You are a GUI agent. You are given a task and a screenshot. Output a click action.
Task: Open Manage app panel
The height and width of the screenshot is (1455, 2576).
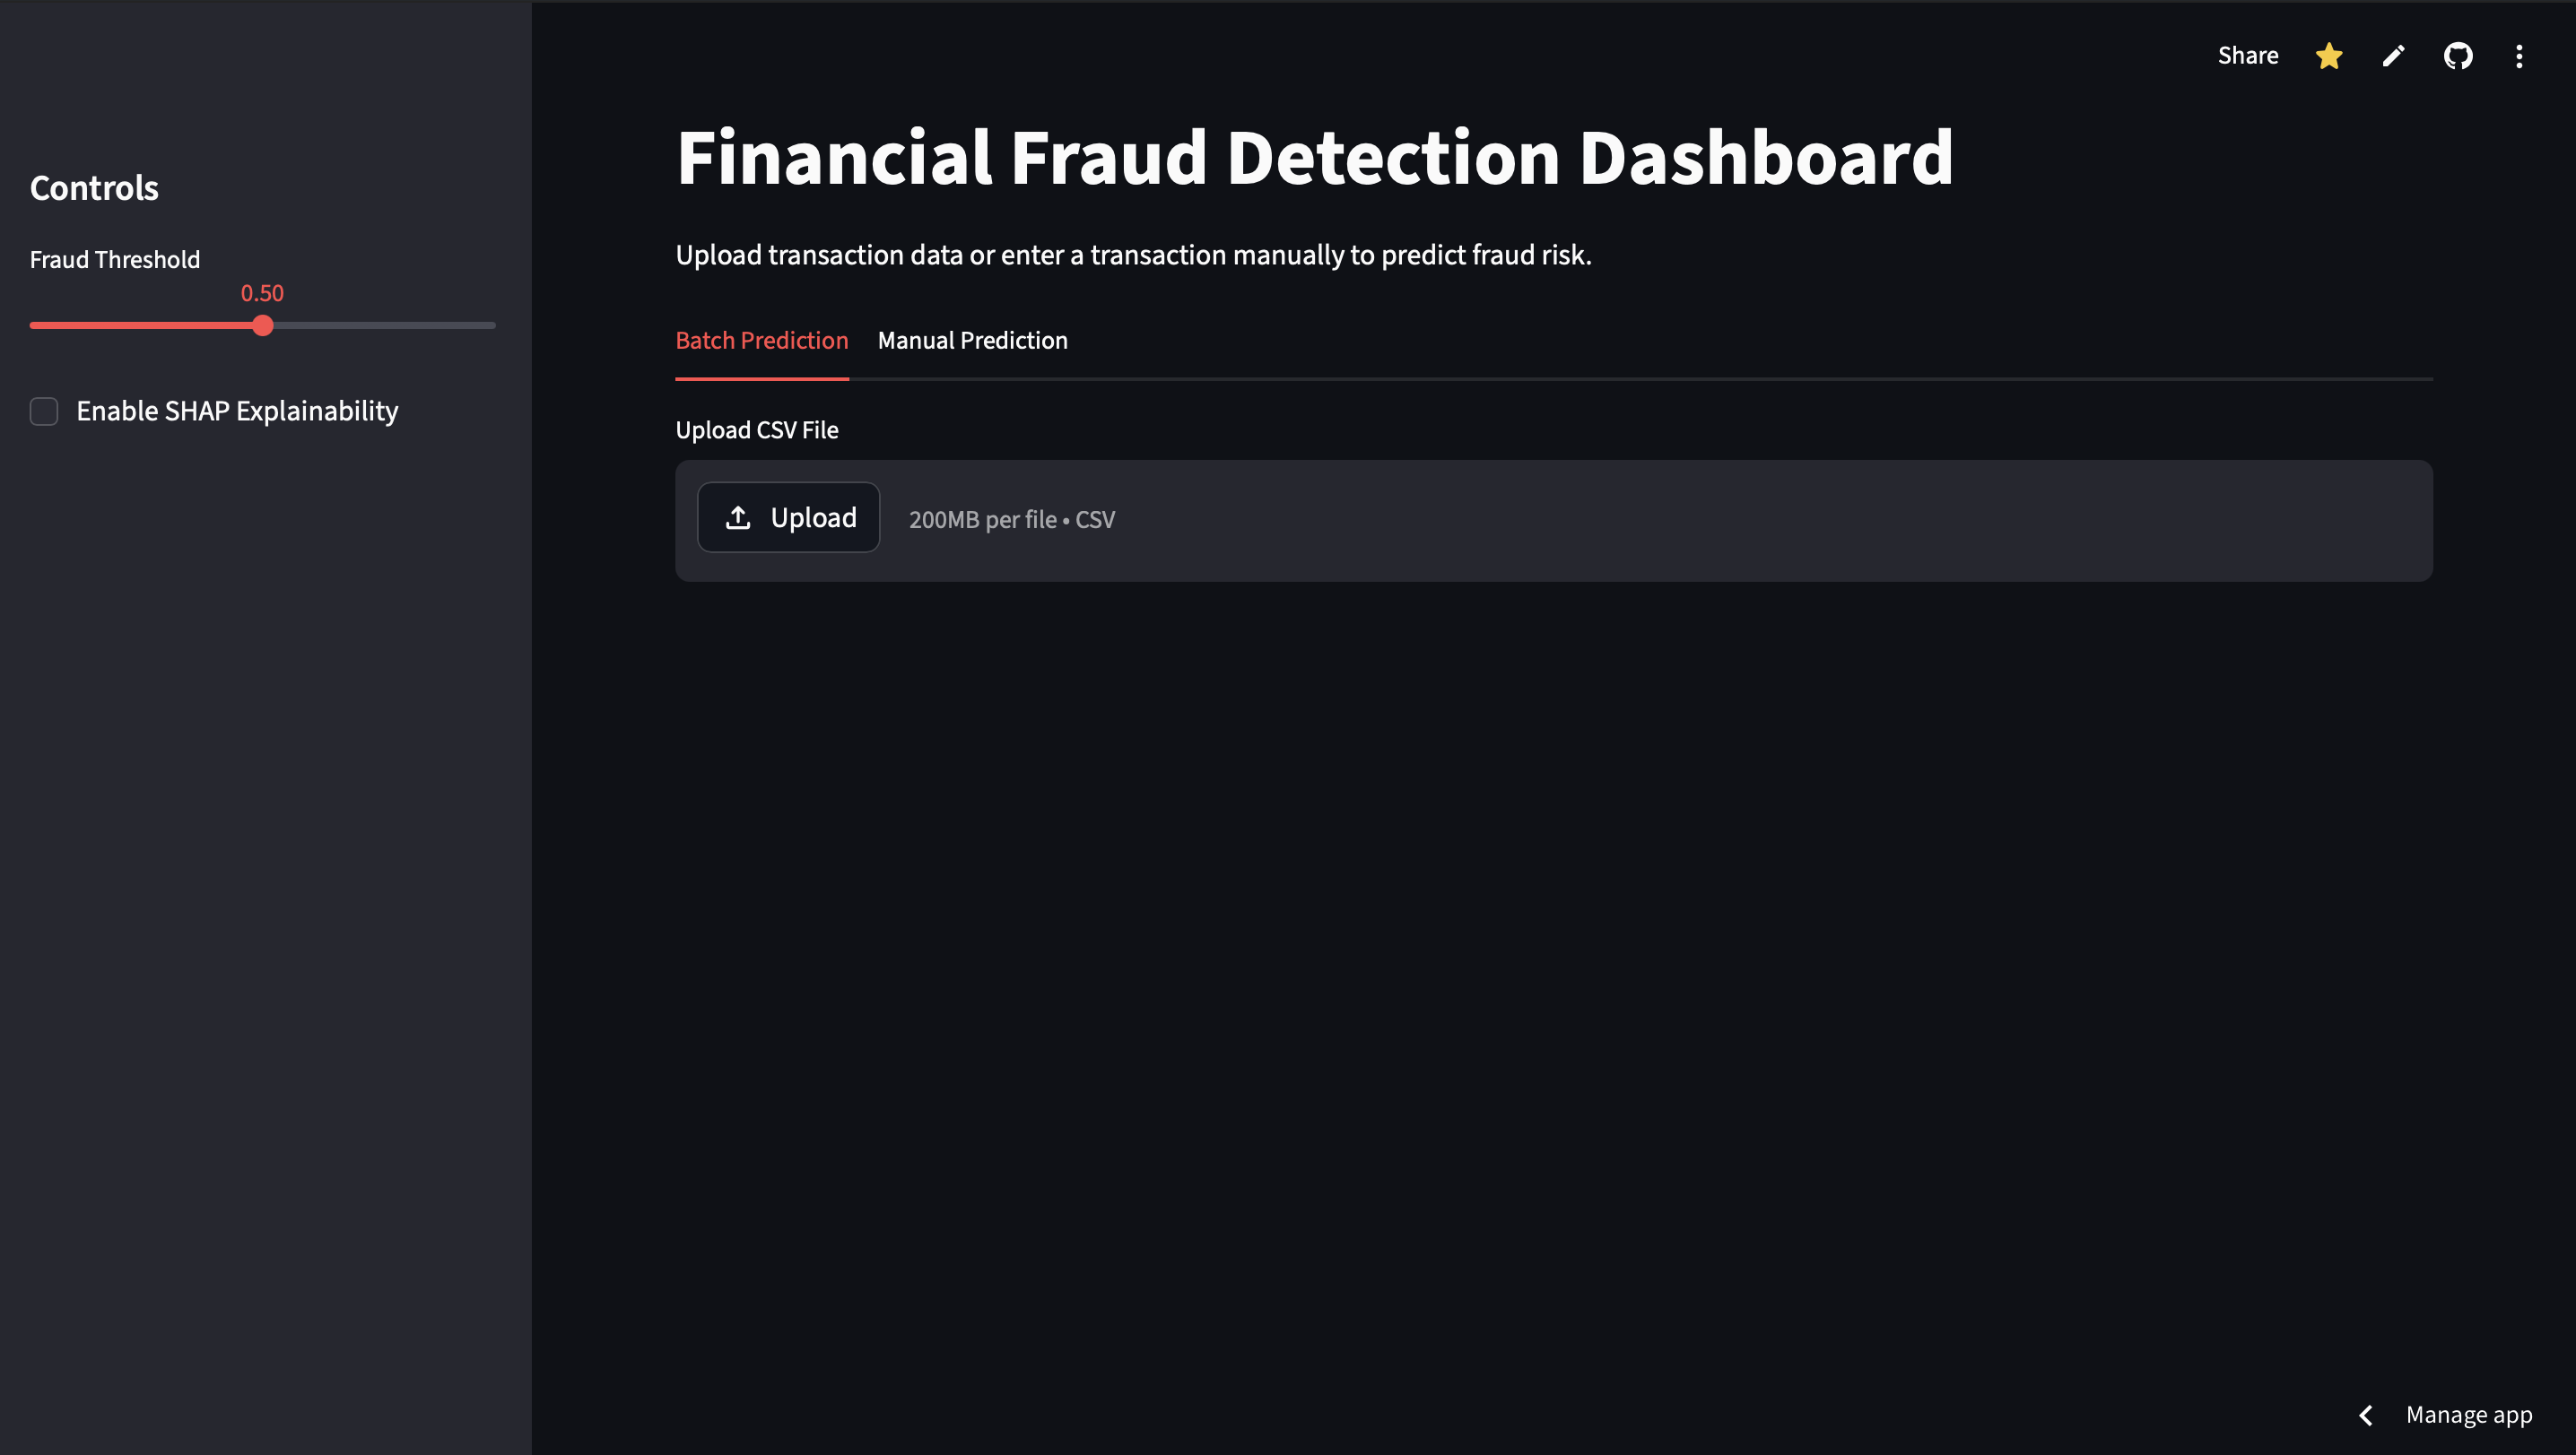[x=2468, y=1415]
